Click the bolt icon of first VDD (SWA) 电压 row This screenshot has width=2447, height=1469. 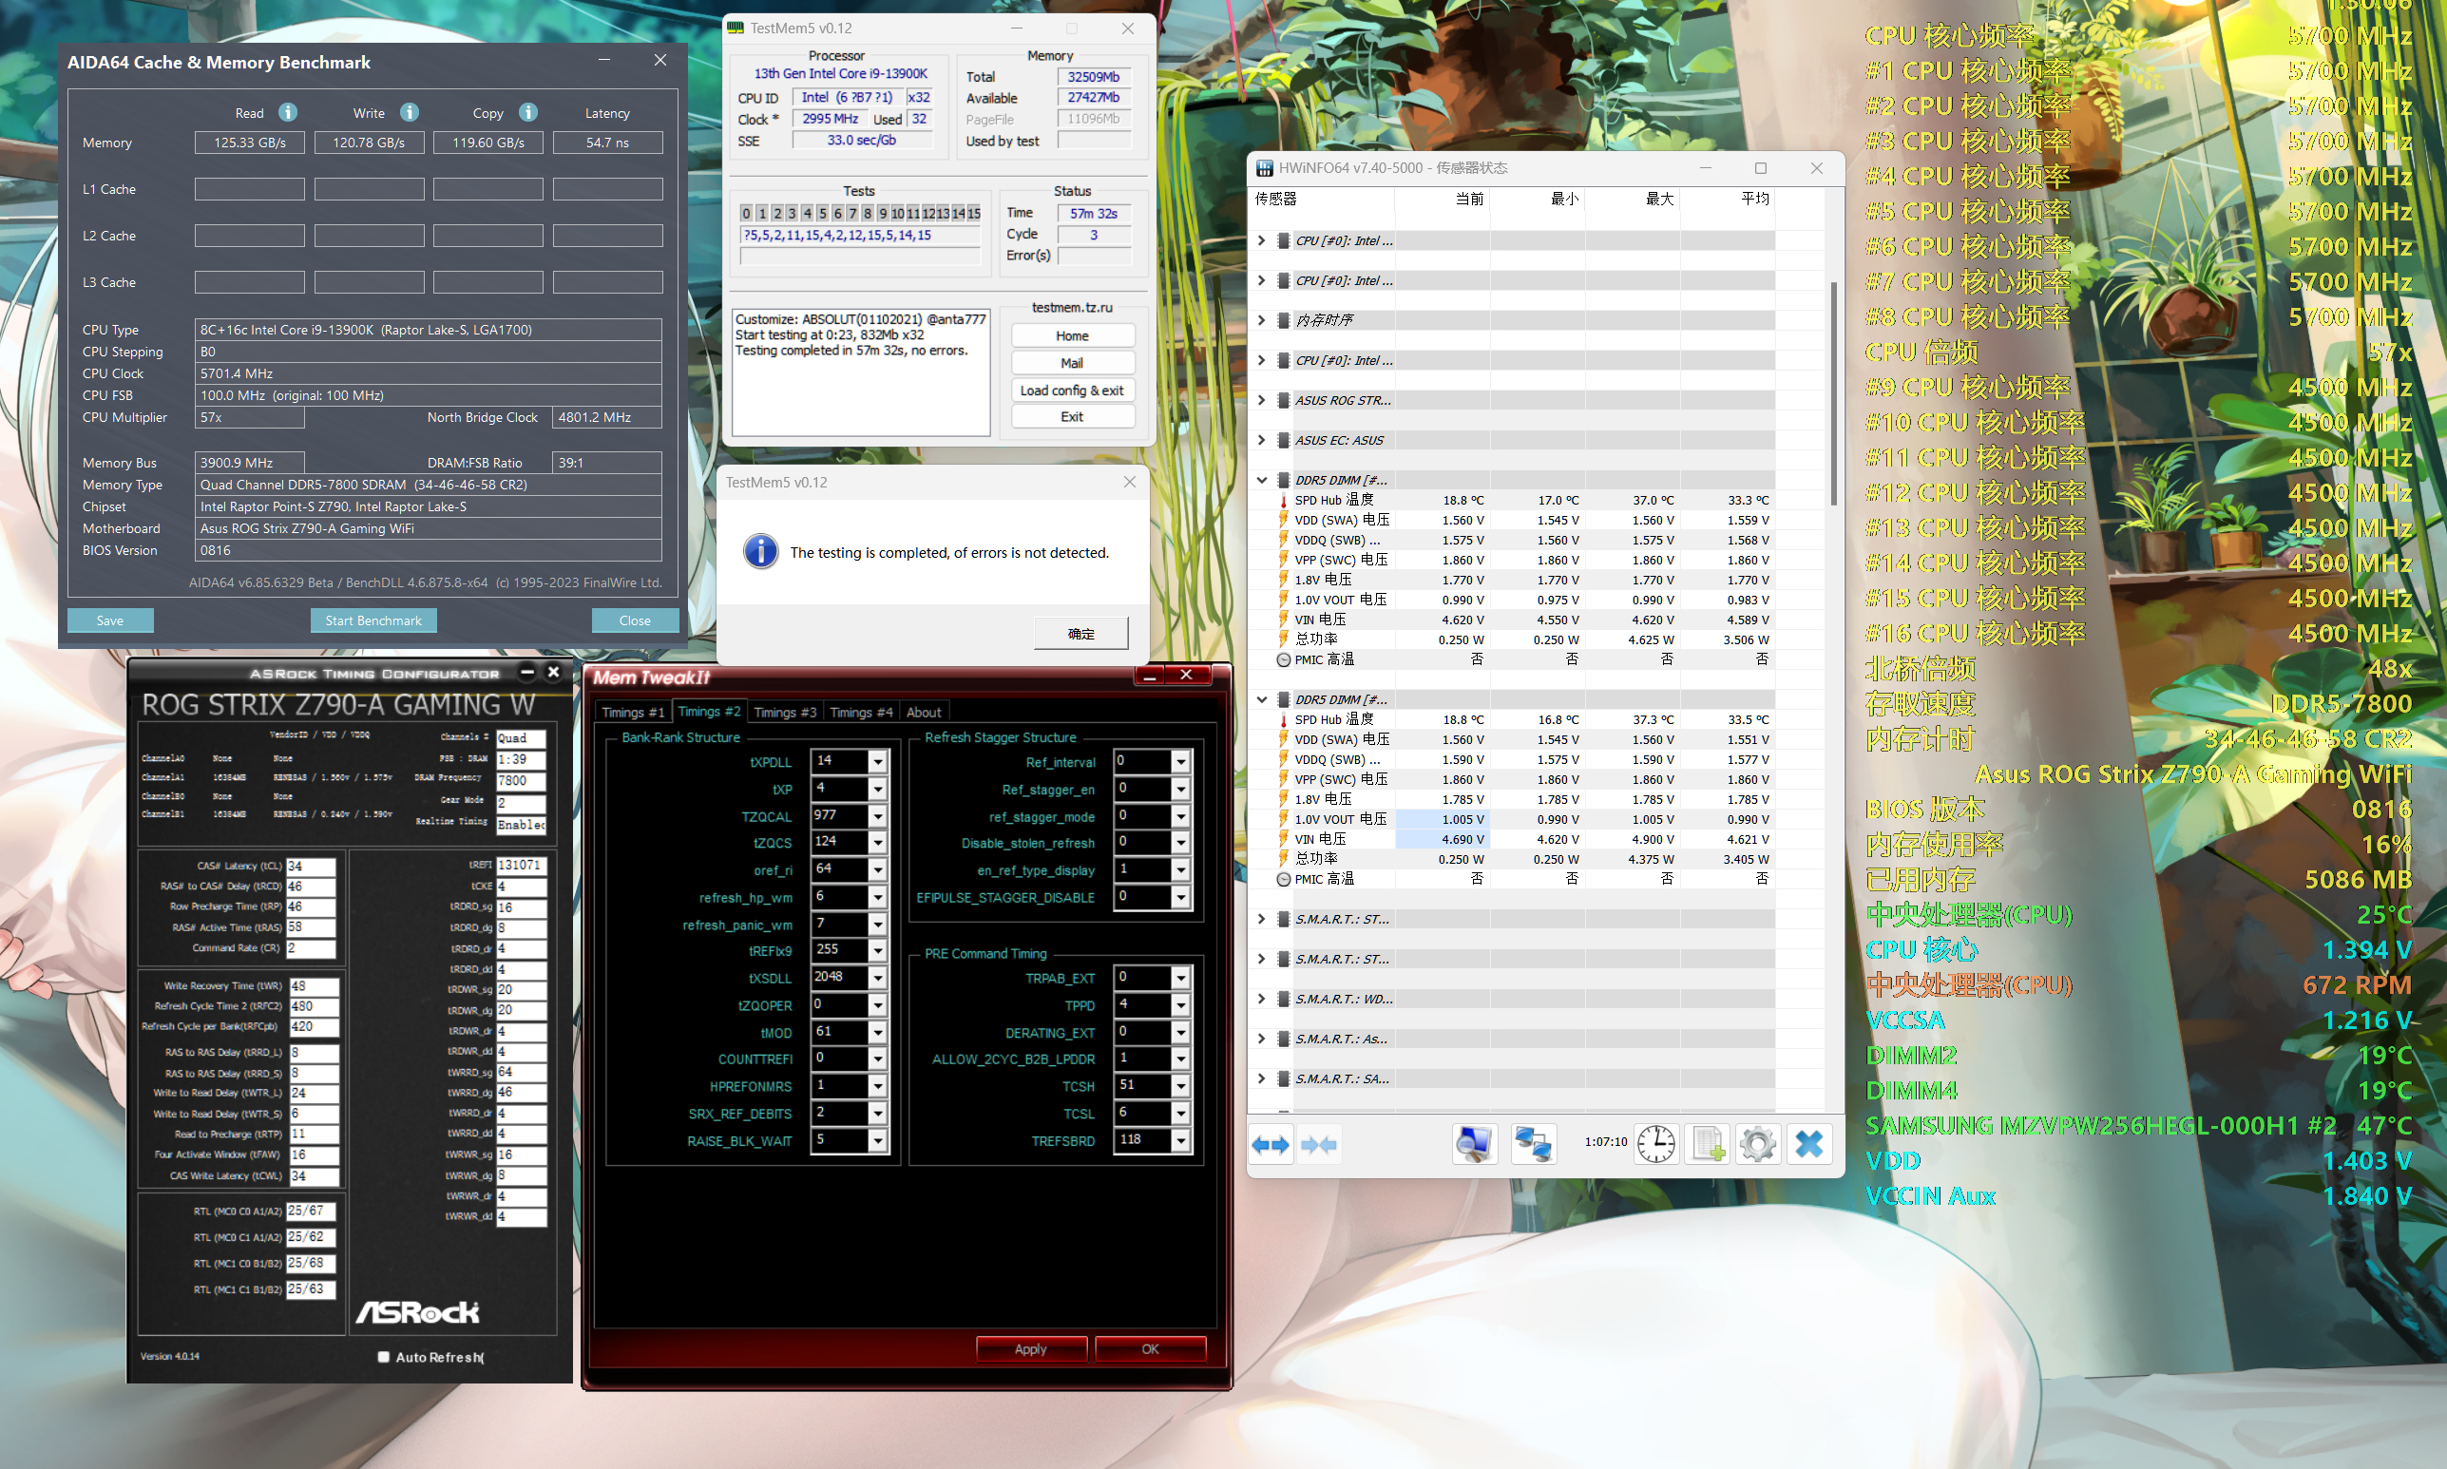pyautogui.click(x=1283, y=520)
